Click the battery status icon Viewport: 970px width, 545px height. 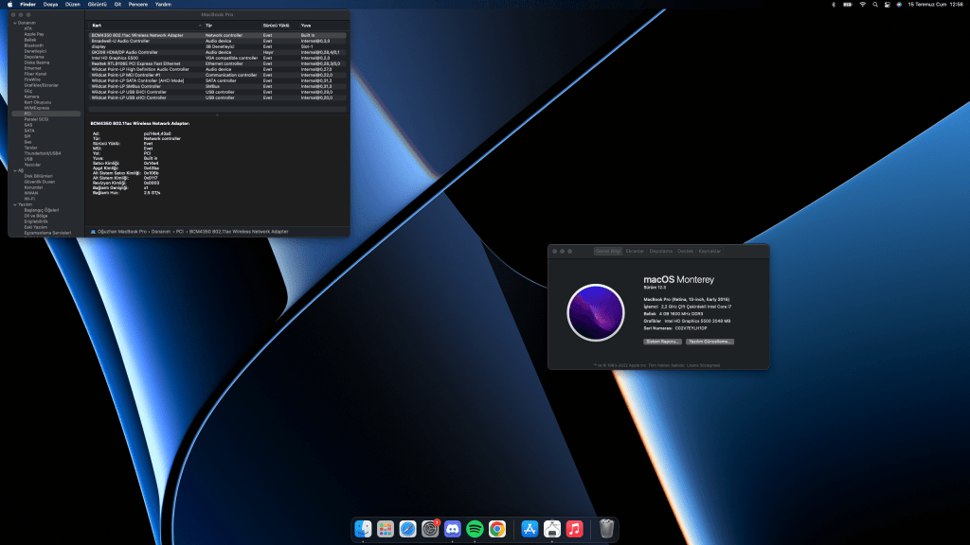[x=848, y=5]
